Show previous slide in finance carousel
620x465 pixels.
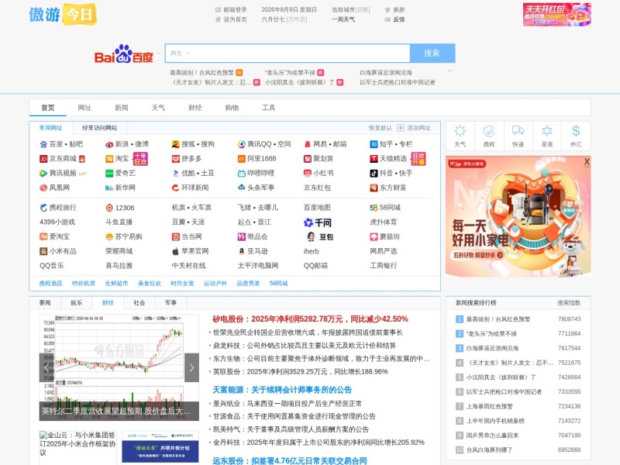pyautogui.click(x=46, y=367)
